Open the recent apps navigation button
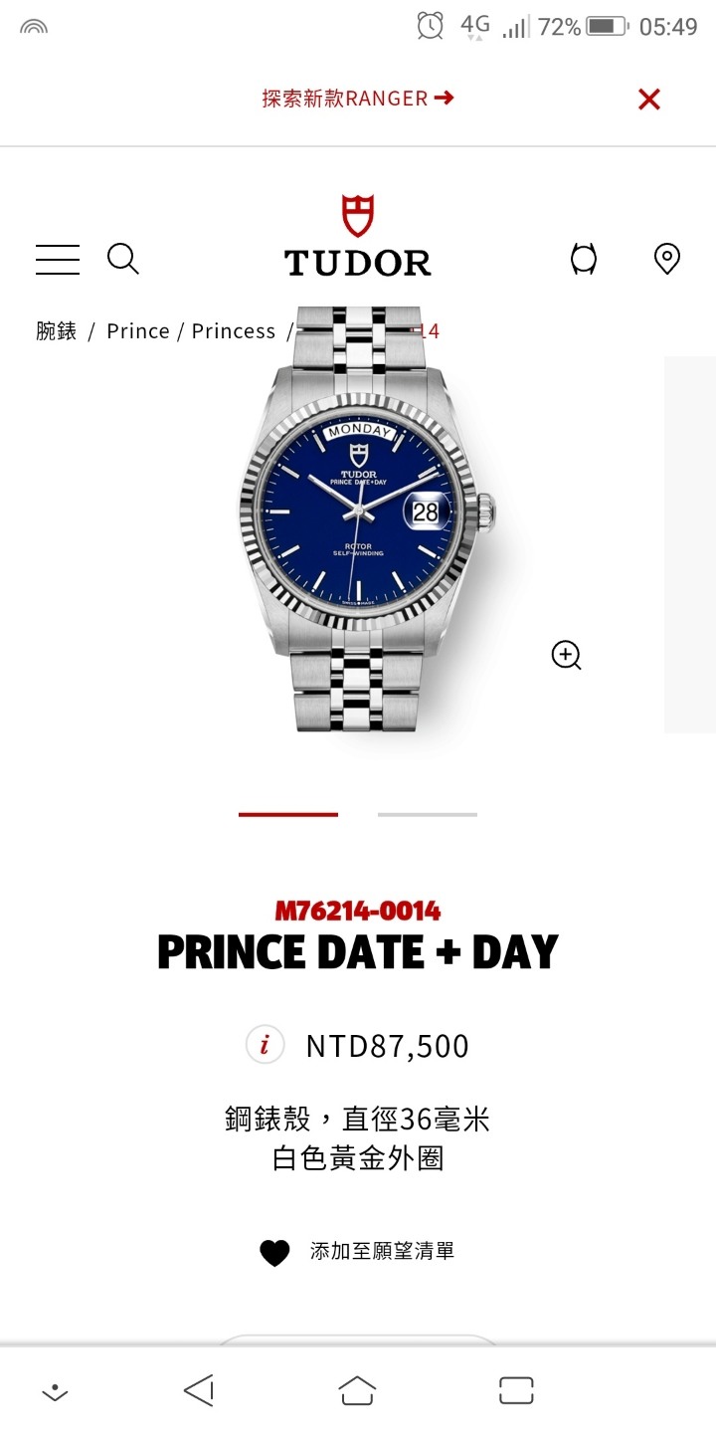 [x=516, y=1390]
